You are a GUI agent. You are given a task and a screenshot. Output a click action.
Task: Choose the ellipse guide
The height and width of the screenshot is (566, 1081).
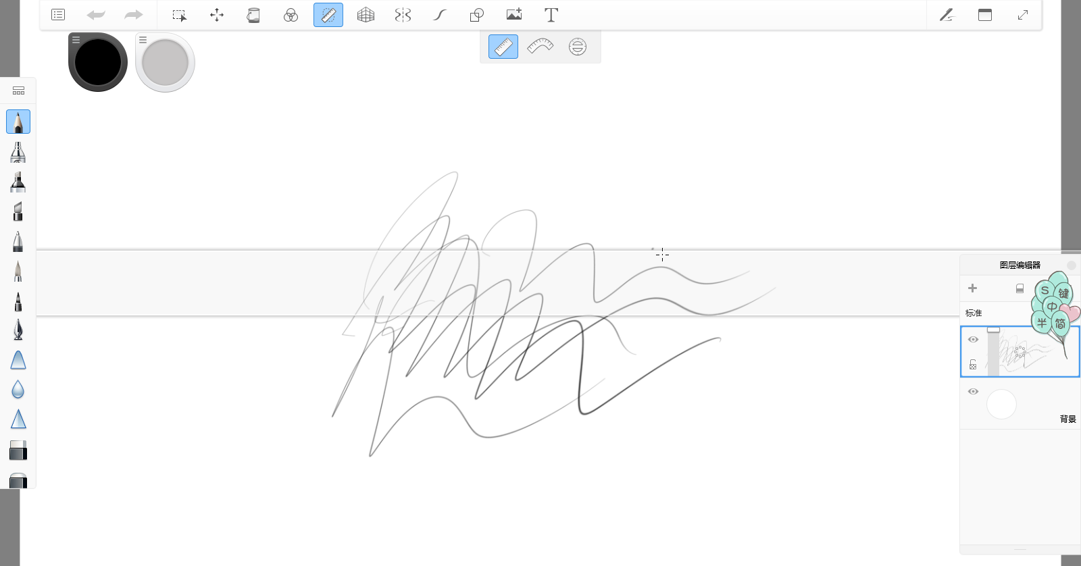point(578,47)
